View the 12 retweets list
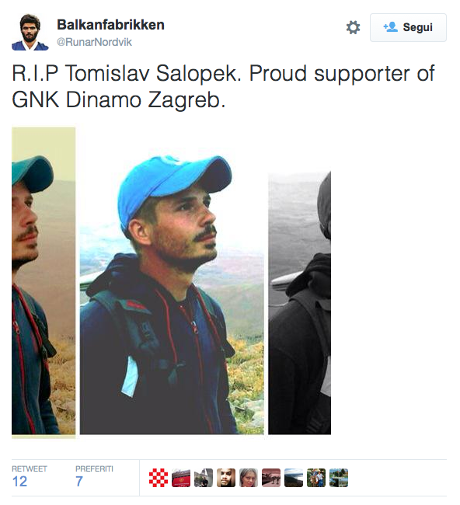The height and width of the screenshot is (505, 460). click(30, 477)
